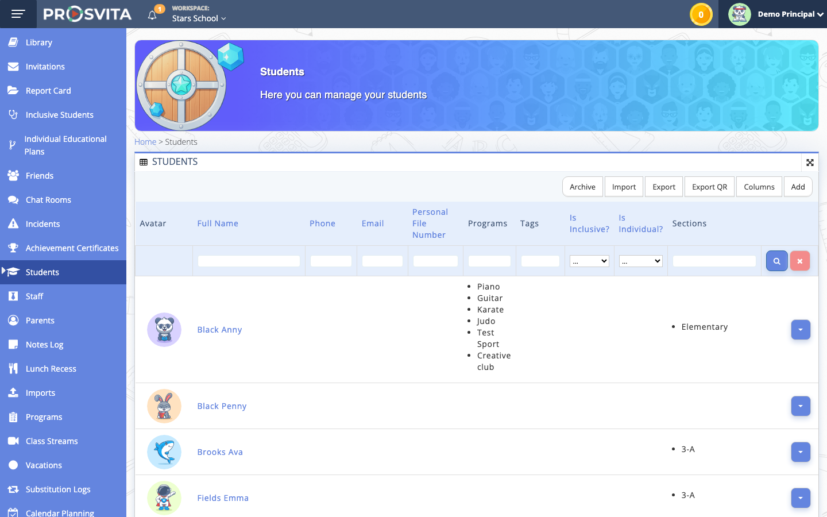Follow the Home breadcrumb link

coord(145,142)
